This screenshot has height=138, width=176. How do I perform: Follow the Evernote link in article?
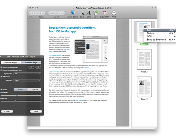click(86, 68)
